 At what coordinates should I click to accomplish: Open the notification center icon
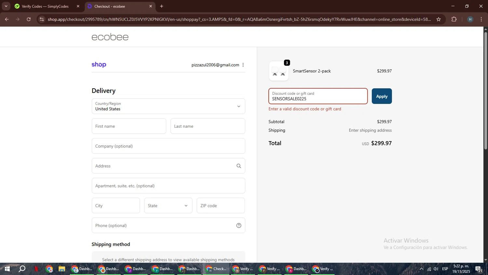click(x=479, y=269)
